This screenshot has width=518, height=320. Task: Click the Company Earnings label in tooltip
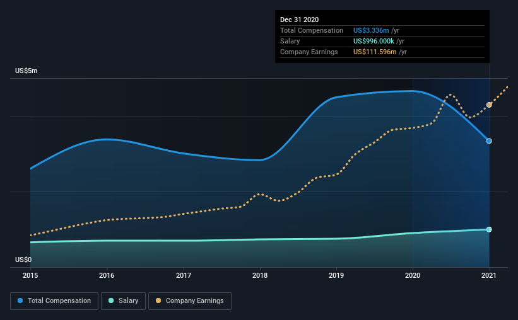pos(309,52)
